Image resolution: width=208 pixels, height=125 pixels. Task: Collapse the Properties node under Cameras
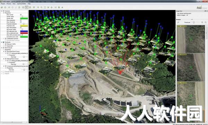coord(4,13)
